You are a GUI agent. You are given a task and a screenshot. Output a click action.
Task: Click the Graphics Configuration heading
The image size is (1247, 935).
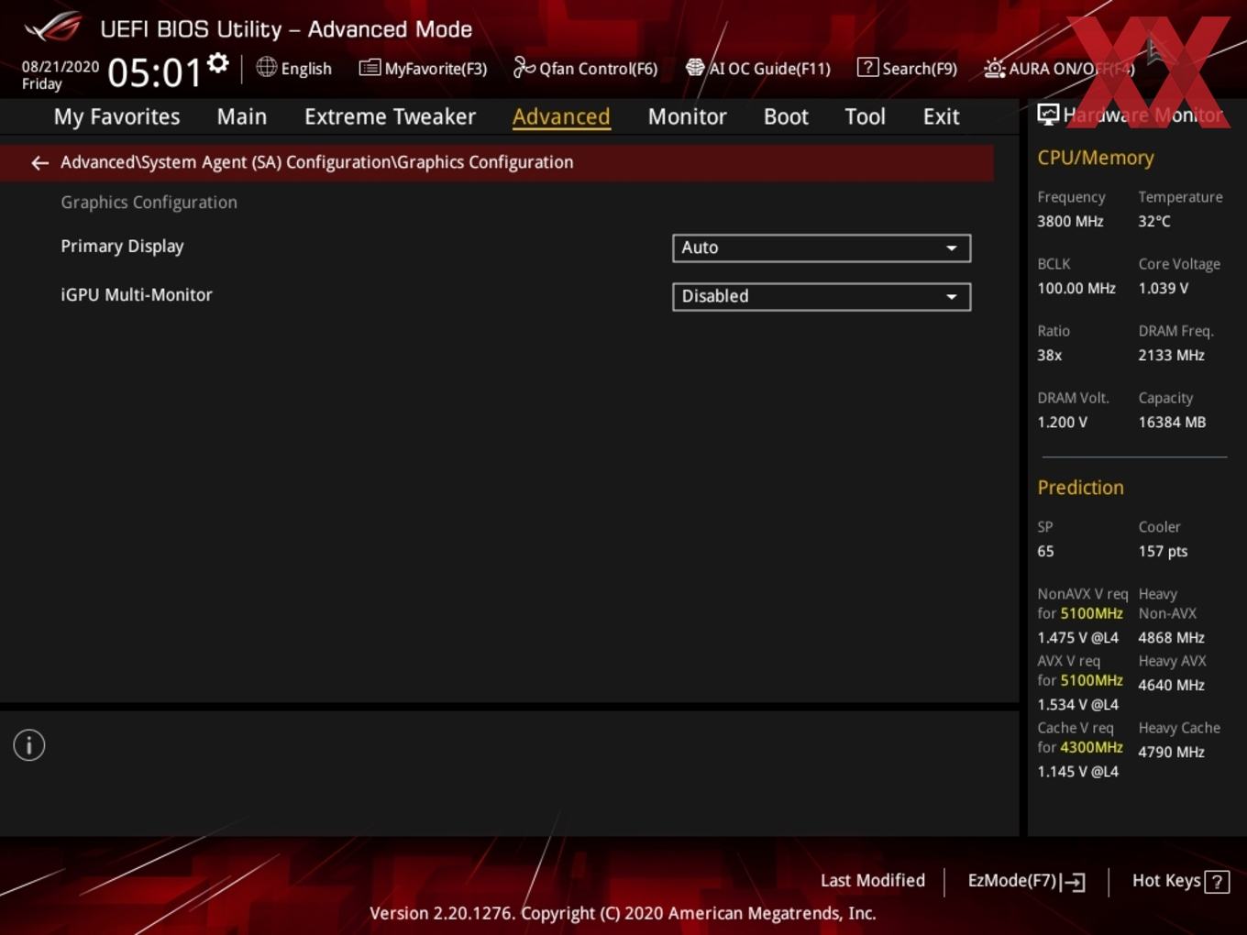(149, 202)
